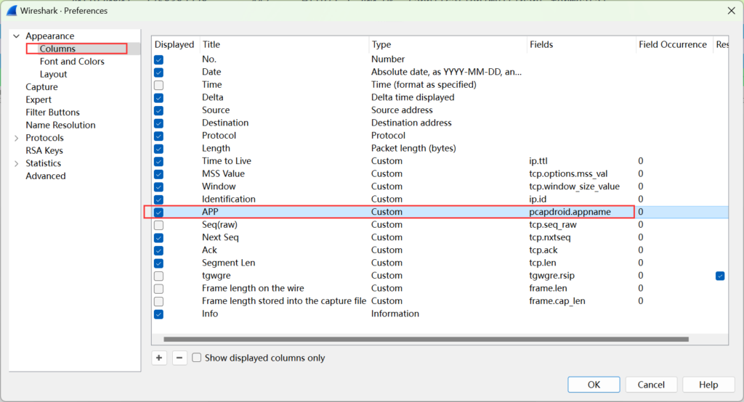Toggle the tgwgre column displayed checkbox

pos(159,276)
